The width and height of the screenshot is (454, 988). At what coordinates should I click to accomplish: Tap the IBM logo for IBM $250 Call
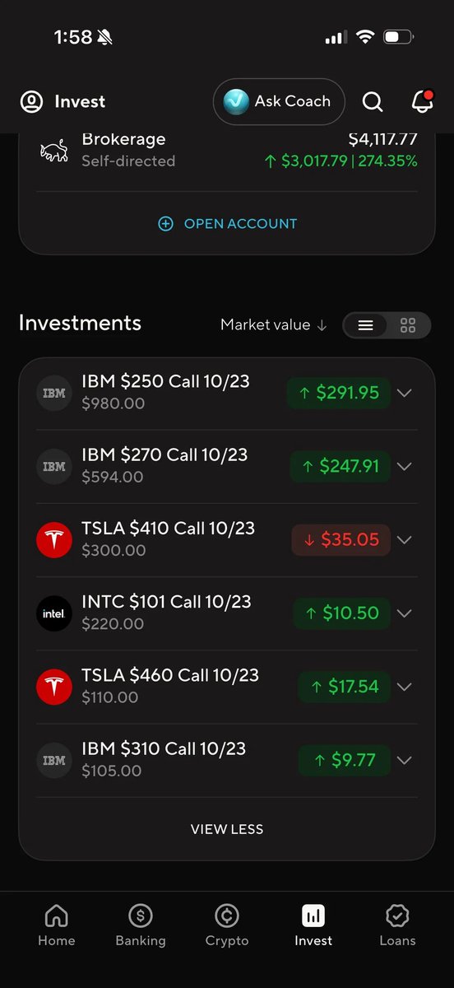(x=54, y=393)
